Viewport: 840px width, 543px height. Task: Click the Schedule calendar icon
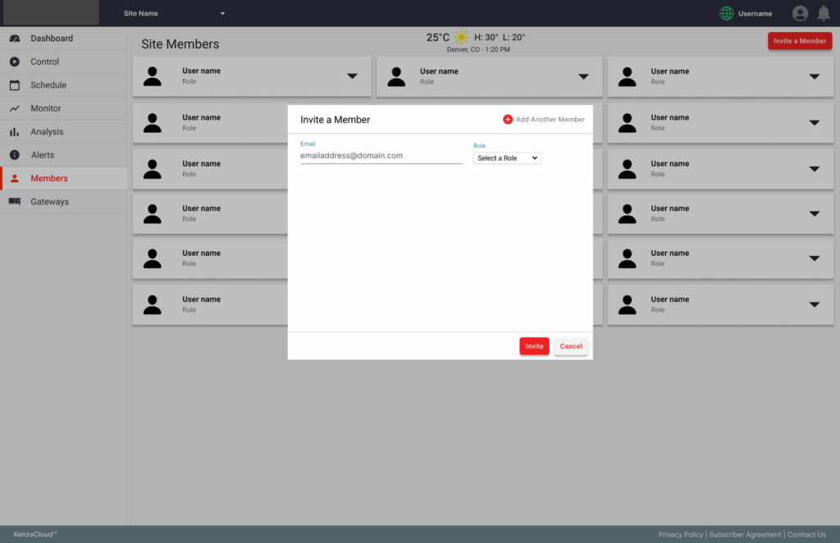point(15,85)
